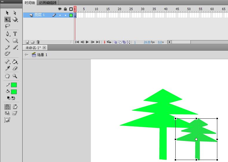
Task: Select the Paint Bucket tool
Action: tap(15, 62)
